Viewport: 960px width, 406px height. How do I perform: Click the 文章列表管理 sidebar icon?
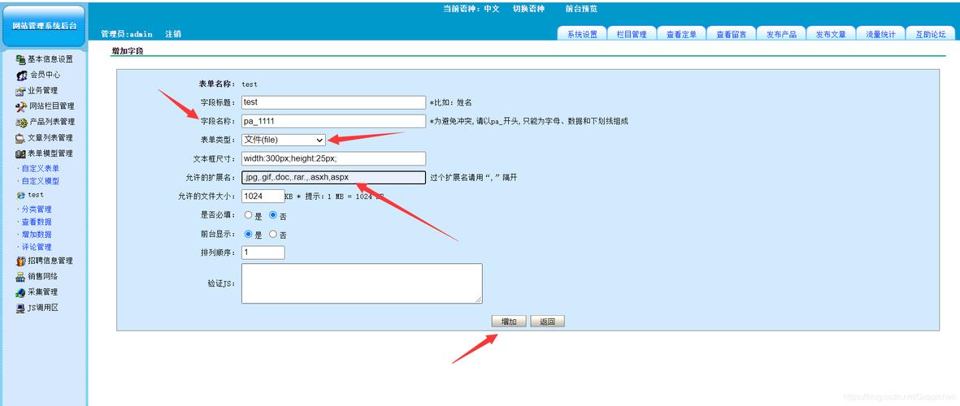pyautogui.click(x=20, y=138)
